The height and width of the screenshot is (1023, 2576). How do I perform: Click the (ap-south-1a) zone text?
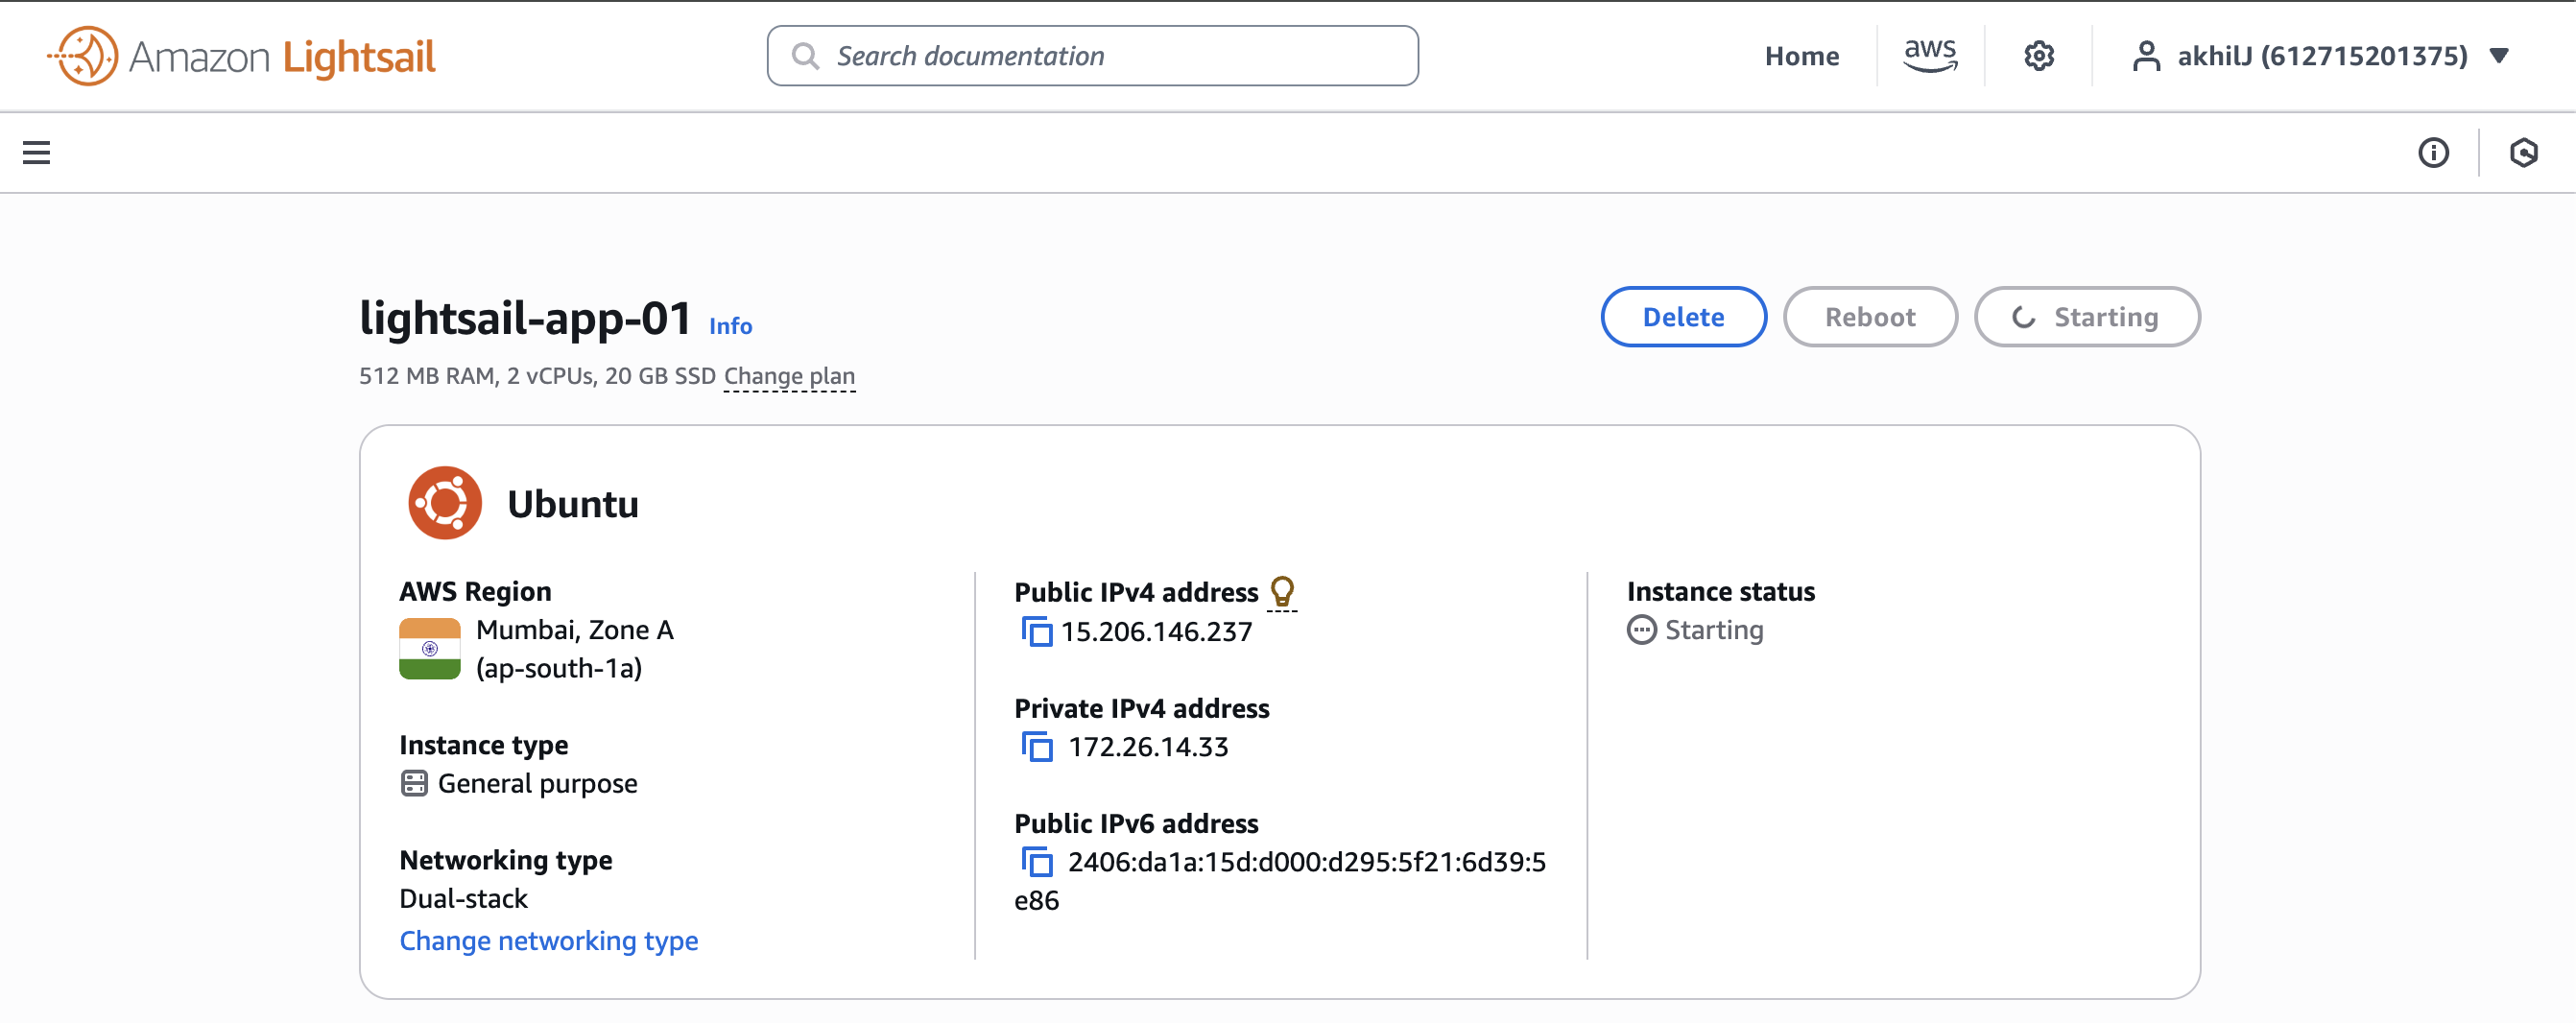click(559, 668)
